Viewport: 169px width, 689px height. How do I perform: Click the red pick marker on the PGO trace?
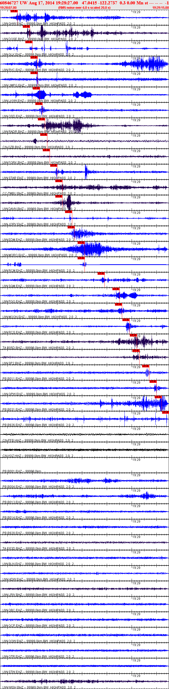[x=116, y=289]
